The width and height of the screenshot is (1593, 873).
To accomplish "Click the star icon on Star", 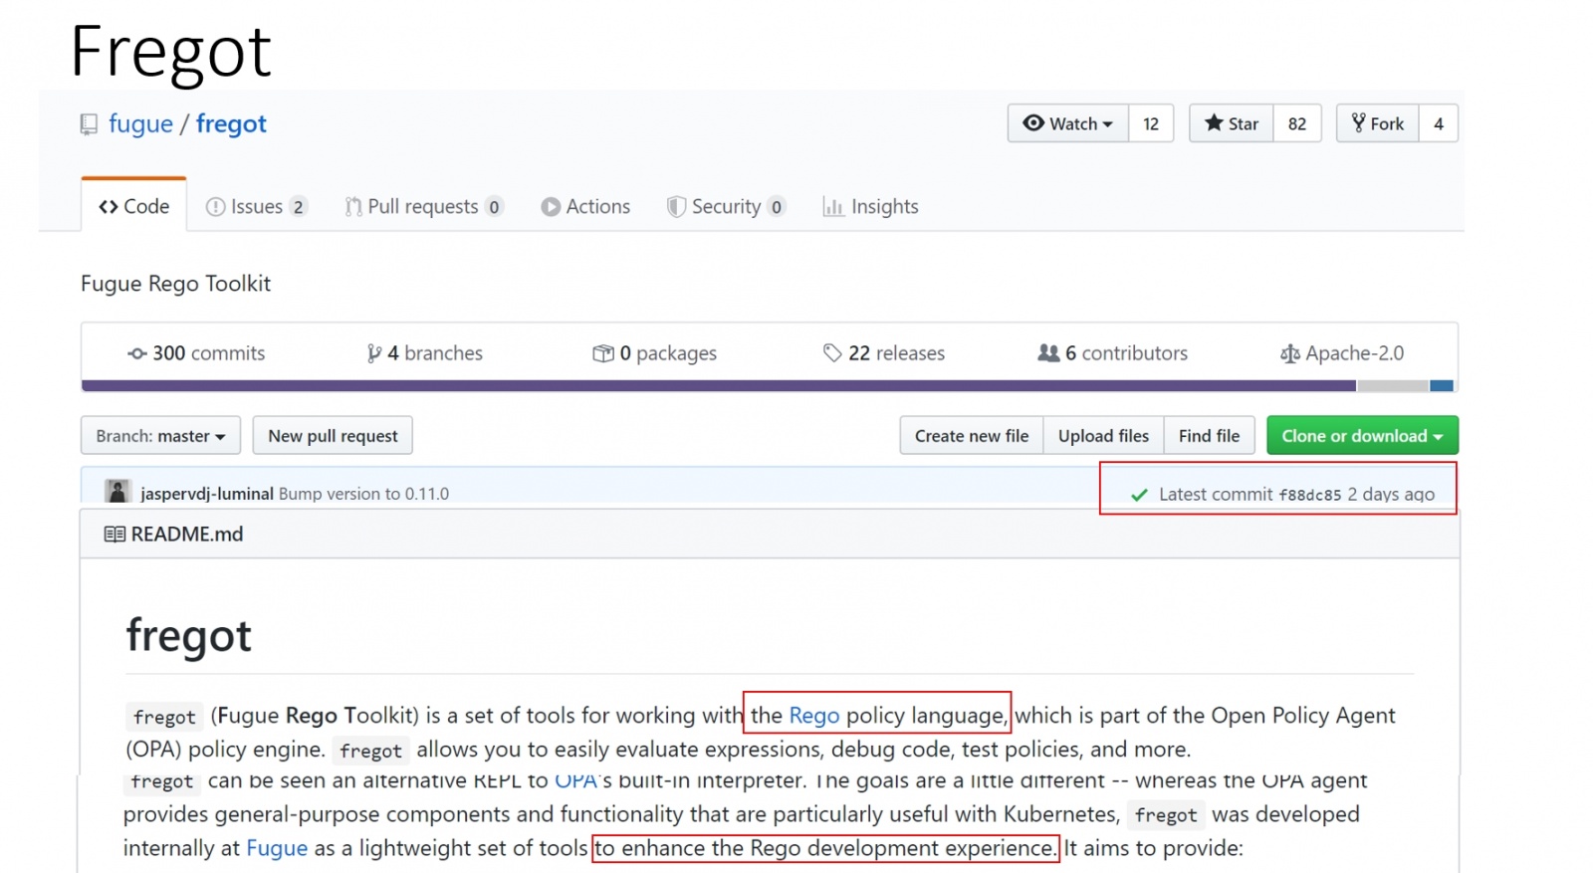I will (1214, 122).
